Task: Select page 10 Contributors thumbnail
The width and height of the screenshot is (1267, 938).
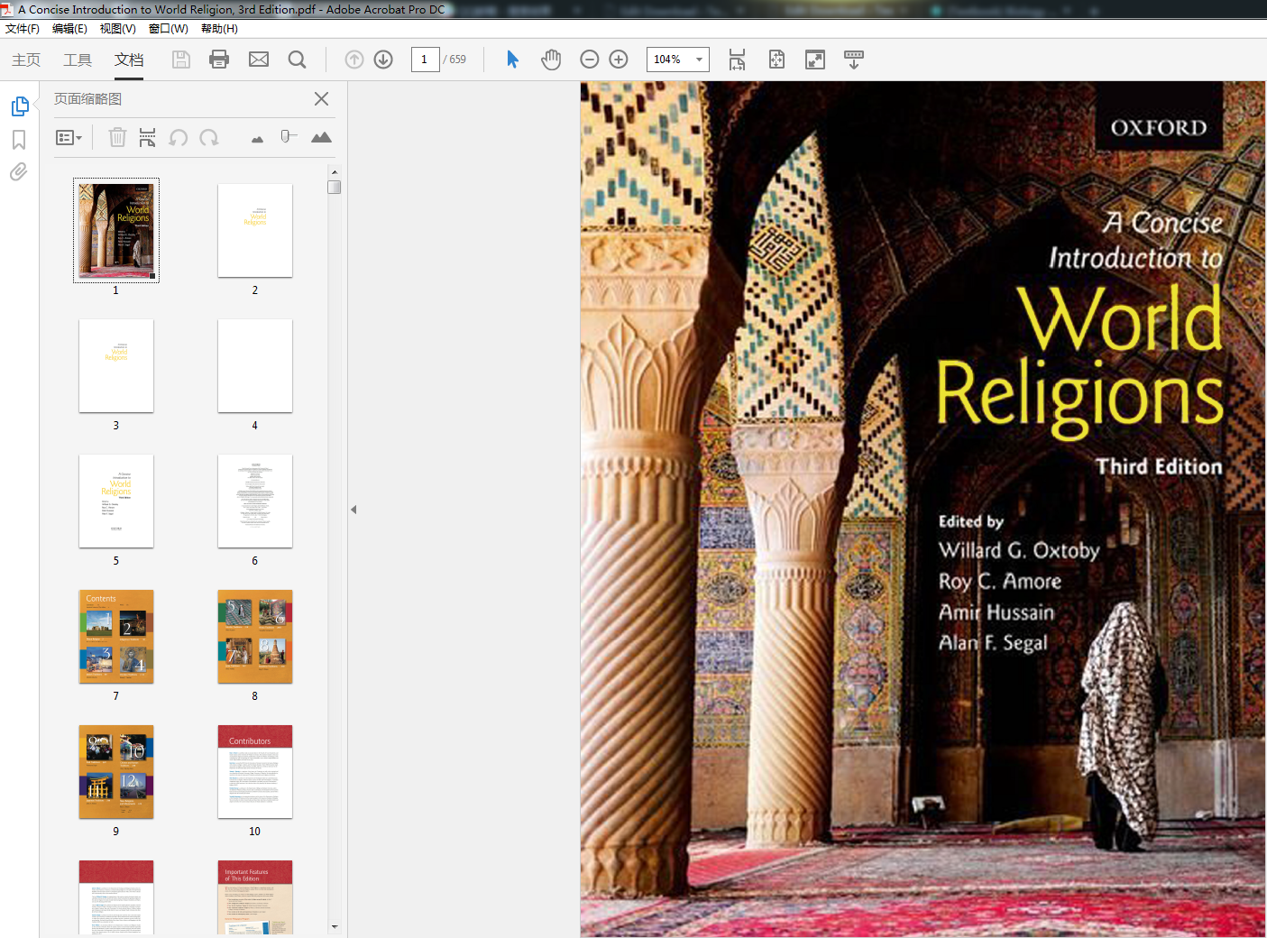Action: tap(255, 771)
